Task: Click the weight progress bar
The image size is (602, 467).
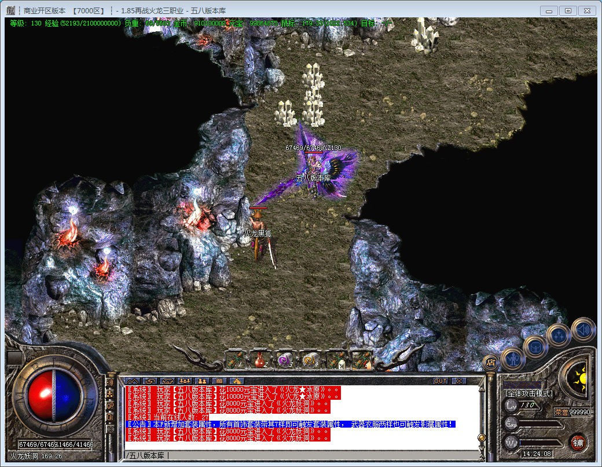Action: [541, 443]
